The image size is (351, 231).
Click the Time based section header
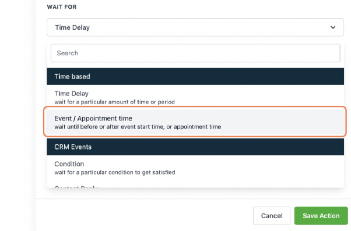(195, 76)
